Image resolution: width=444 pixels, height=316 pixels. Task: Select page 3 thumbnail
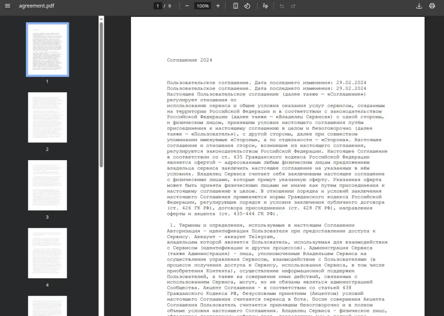(x=47, y=185)
